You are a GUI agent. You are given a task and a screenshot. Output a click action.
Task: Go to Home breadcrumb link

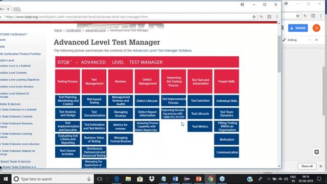(x=58, y=30)
